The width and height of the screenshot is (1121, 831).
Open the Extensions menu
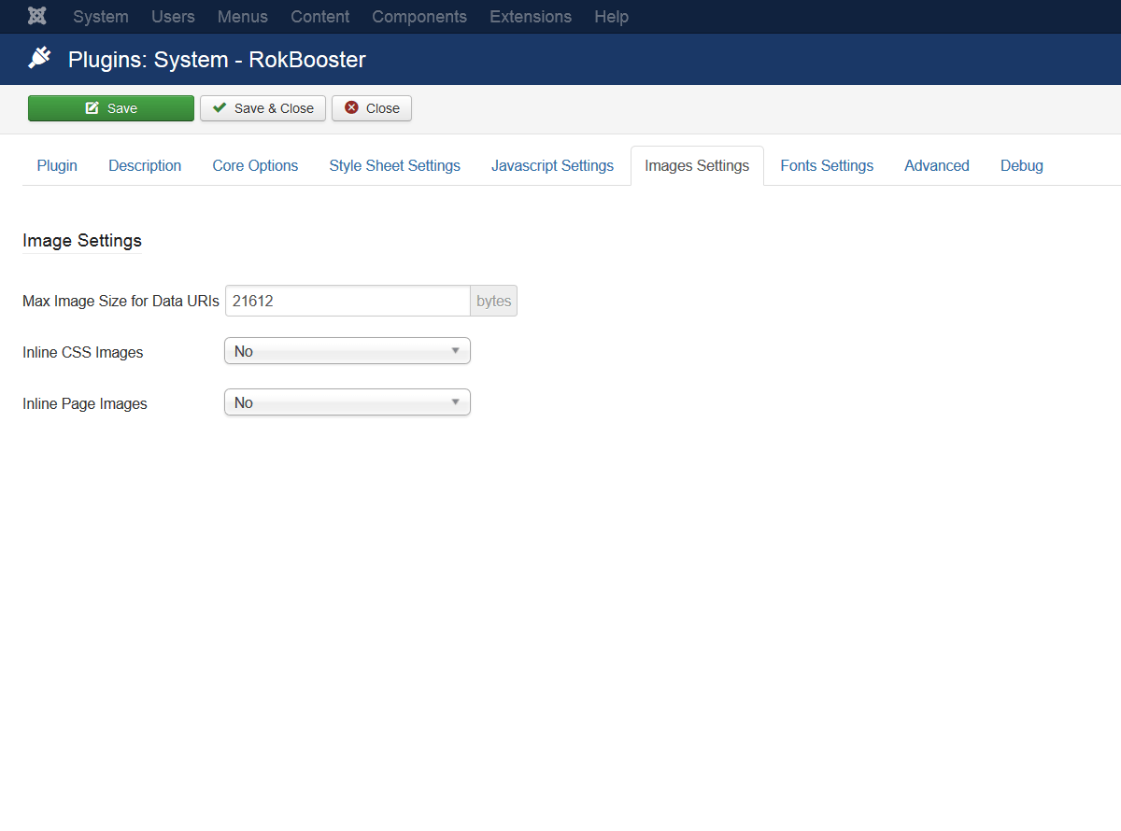[x=531, y=17]
